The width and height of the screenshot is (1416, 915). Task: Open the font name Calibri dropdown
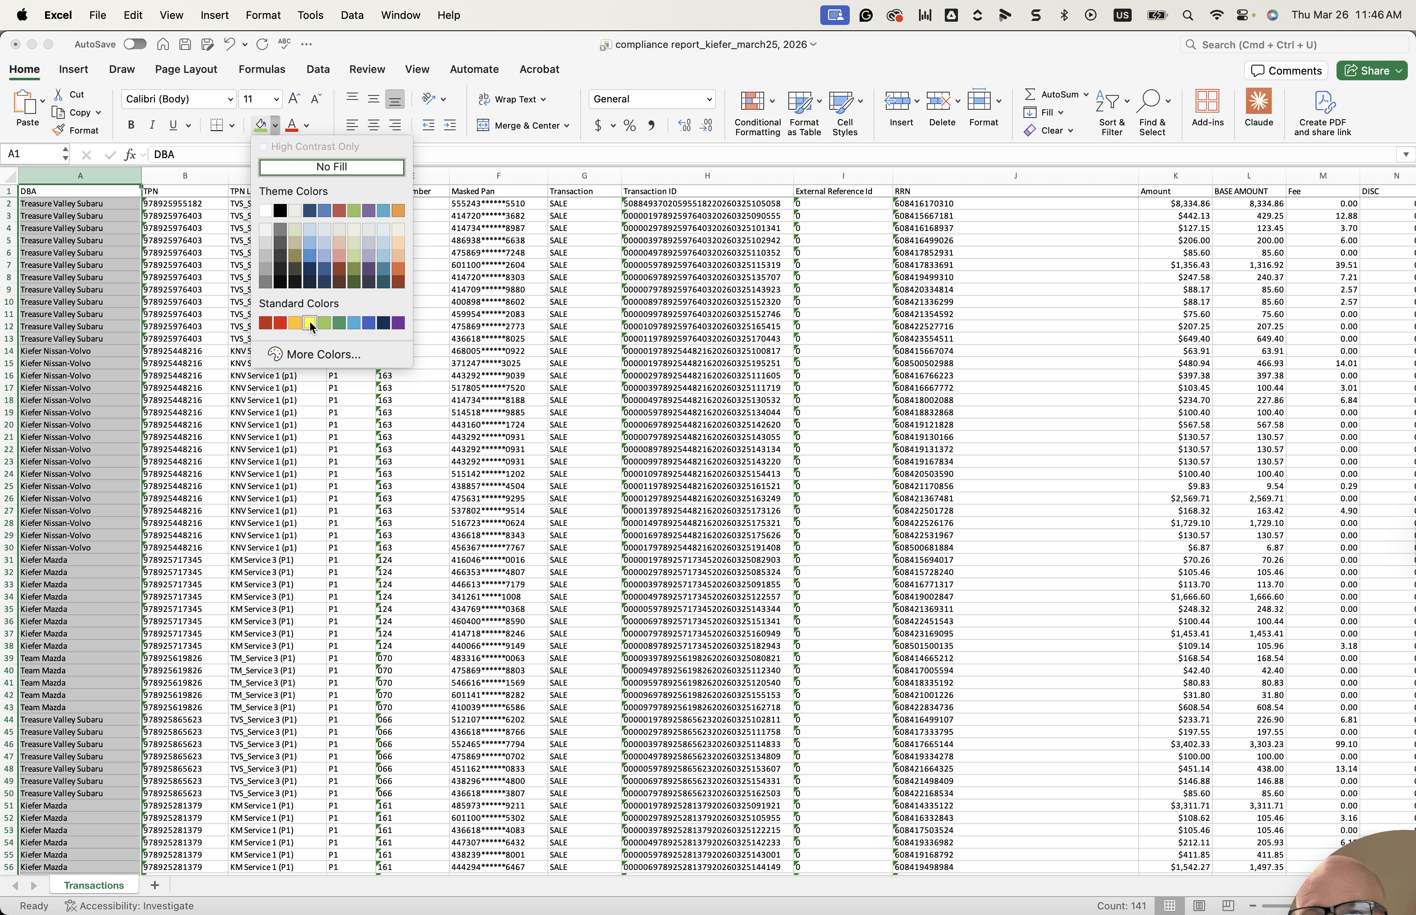[x=231, y=99]
